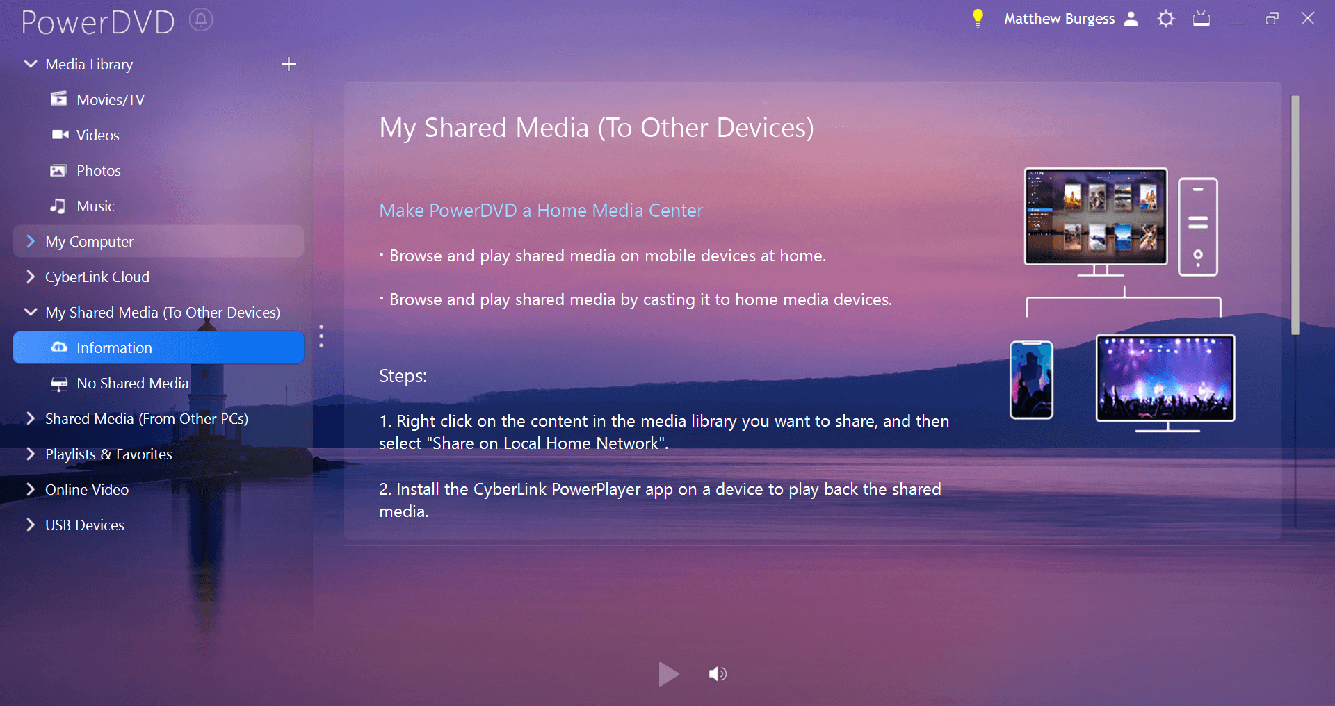Switch to TV mode icon
Viewport: 1335px width, 706px height.
1201,19
